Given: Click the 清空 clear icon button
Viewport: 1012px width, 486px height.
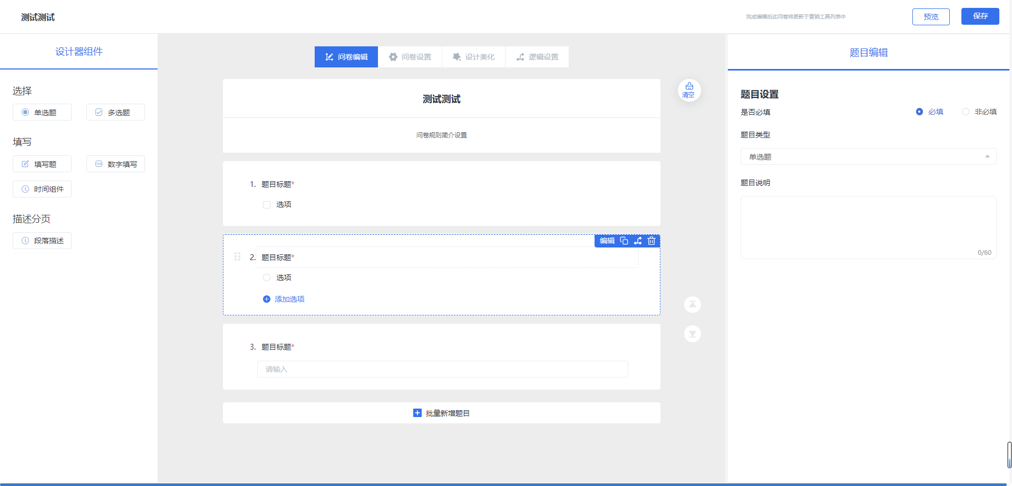Looking at the screenshot, I should (x=689, y=91).
